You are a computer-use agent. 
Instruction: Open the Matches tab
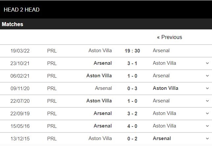(x=13, y=24)
